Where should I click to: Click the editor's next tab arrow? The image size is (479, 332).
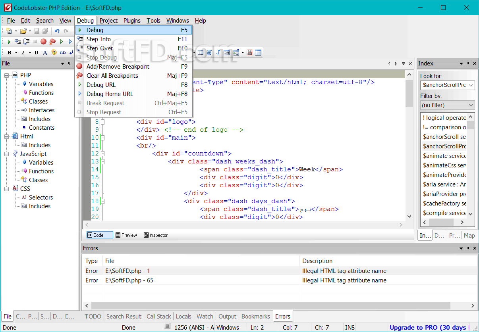(x=396, y=63)
